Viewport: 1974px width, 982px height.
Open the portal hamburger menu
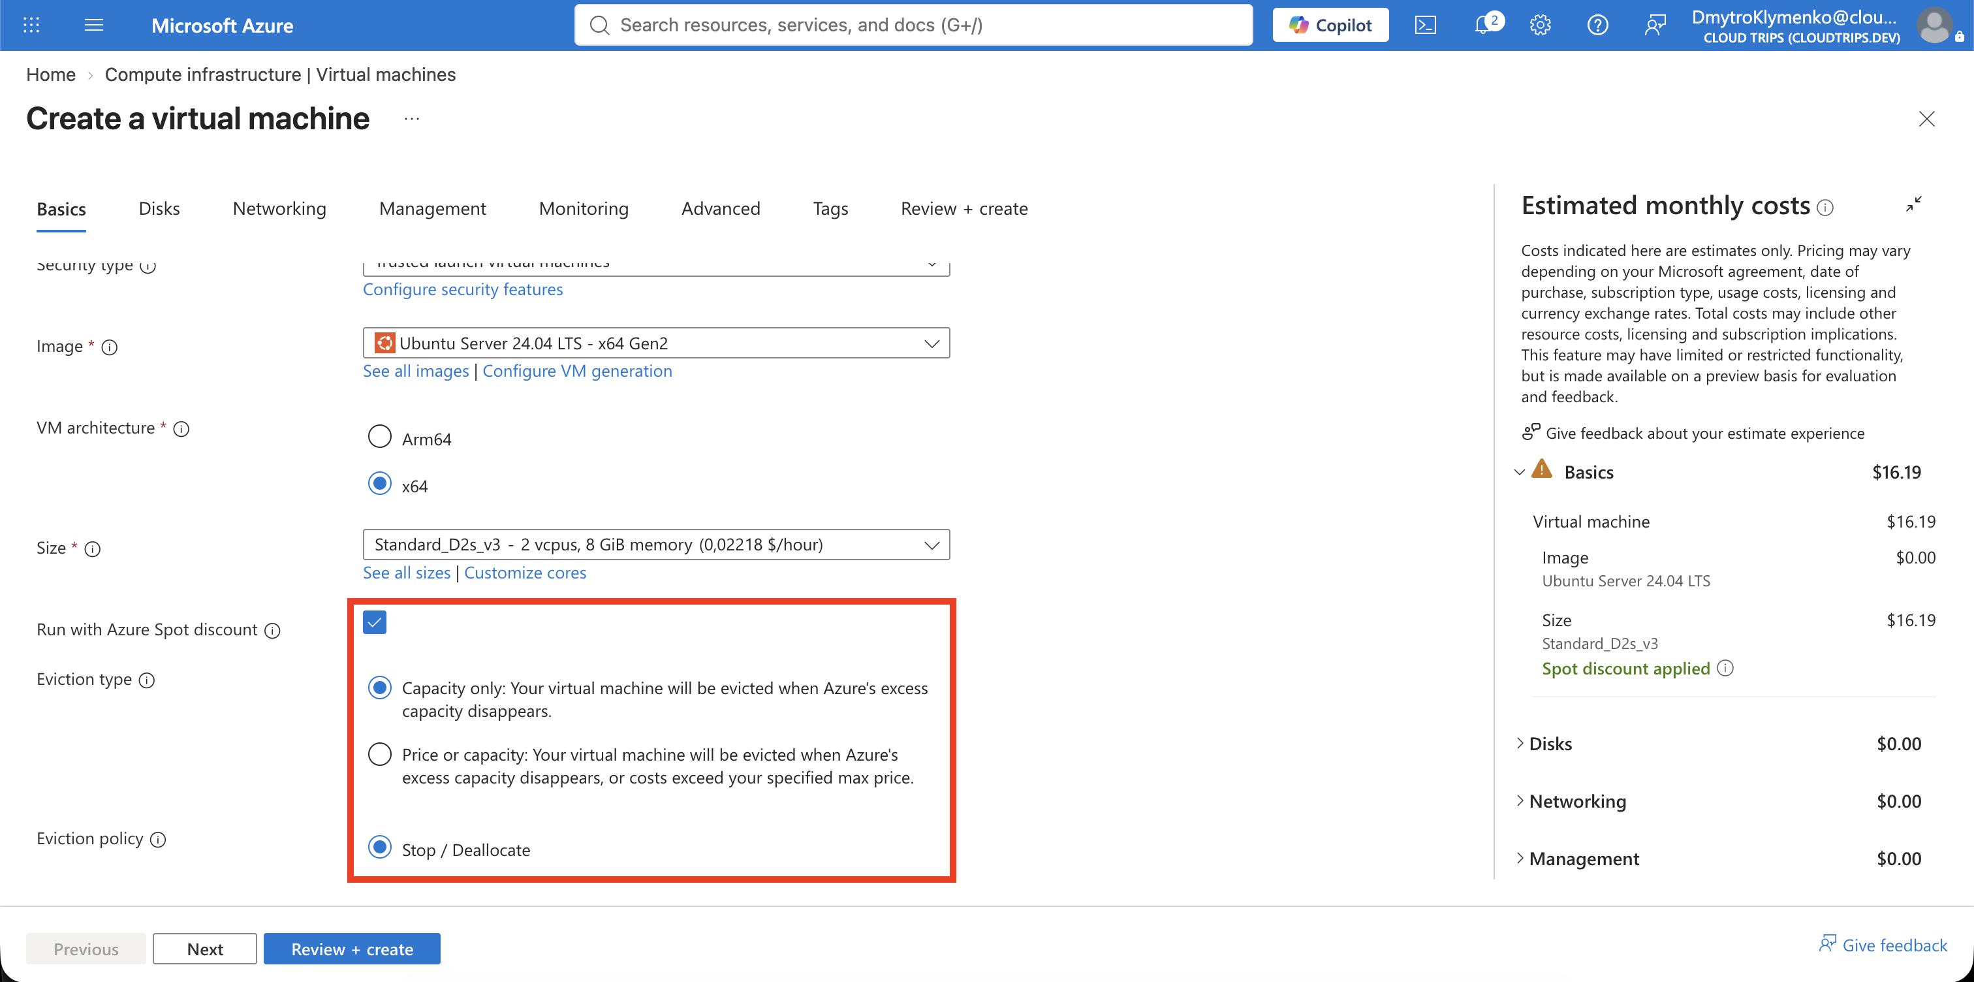pyautogui.click(x=93, y=25)
